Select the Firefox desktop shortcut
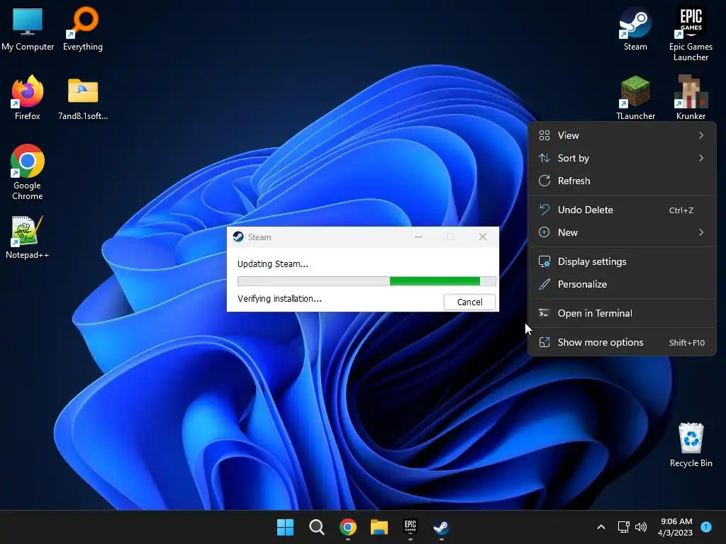Screen dimensions: 726x544 tap(28, 98)
